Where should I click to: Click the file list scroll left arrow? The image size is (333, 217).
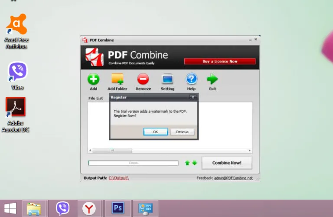(x=90, y=151)
